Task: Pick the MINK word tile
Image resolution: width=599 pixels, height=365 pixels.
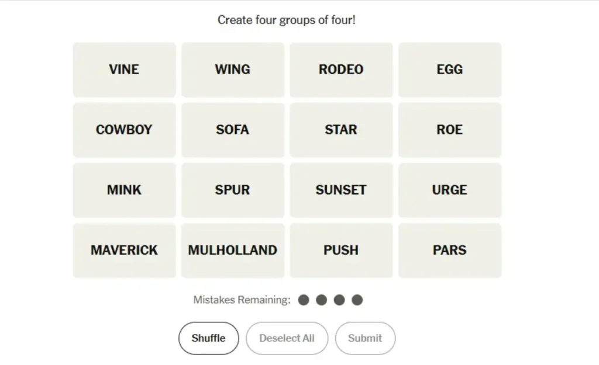Action: click(x=124, y=190)
